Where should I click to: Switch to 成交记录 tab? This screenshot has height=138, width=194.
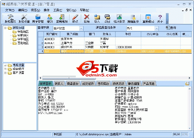pos(88,84)
